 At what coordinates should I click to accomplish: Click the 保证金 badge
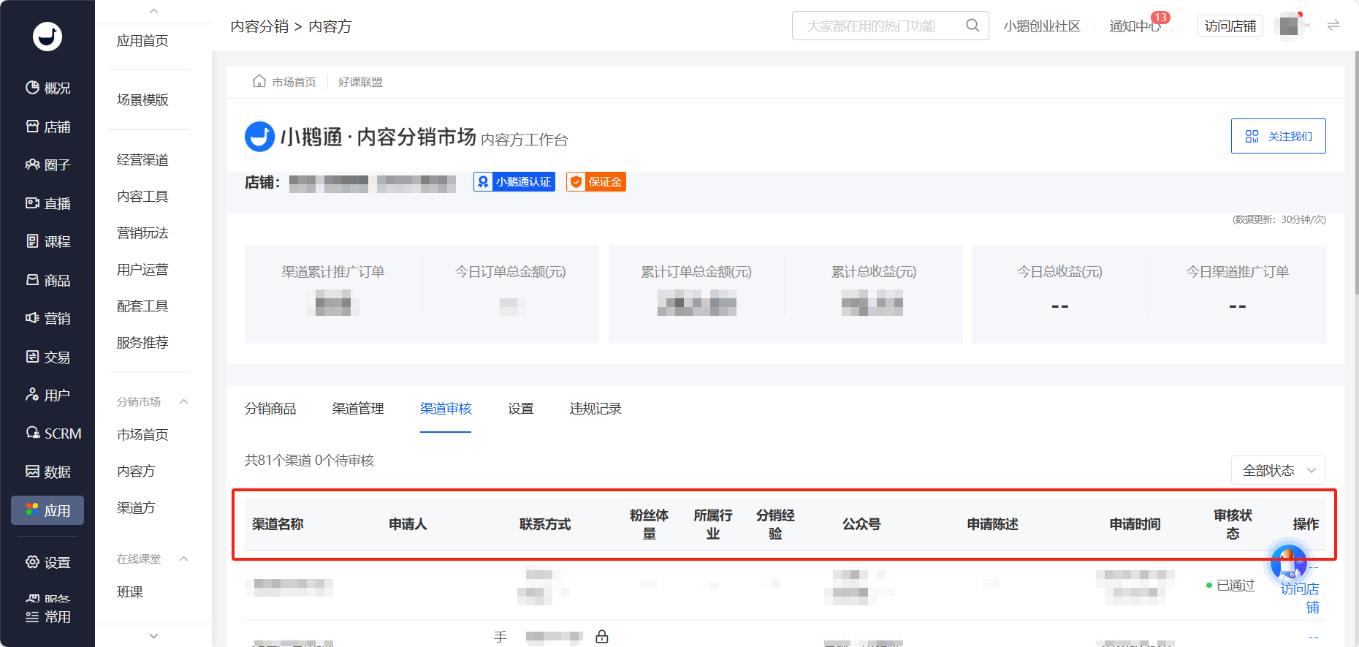coord(596,182)
